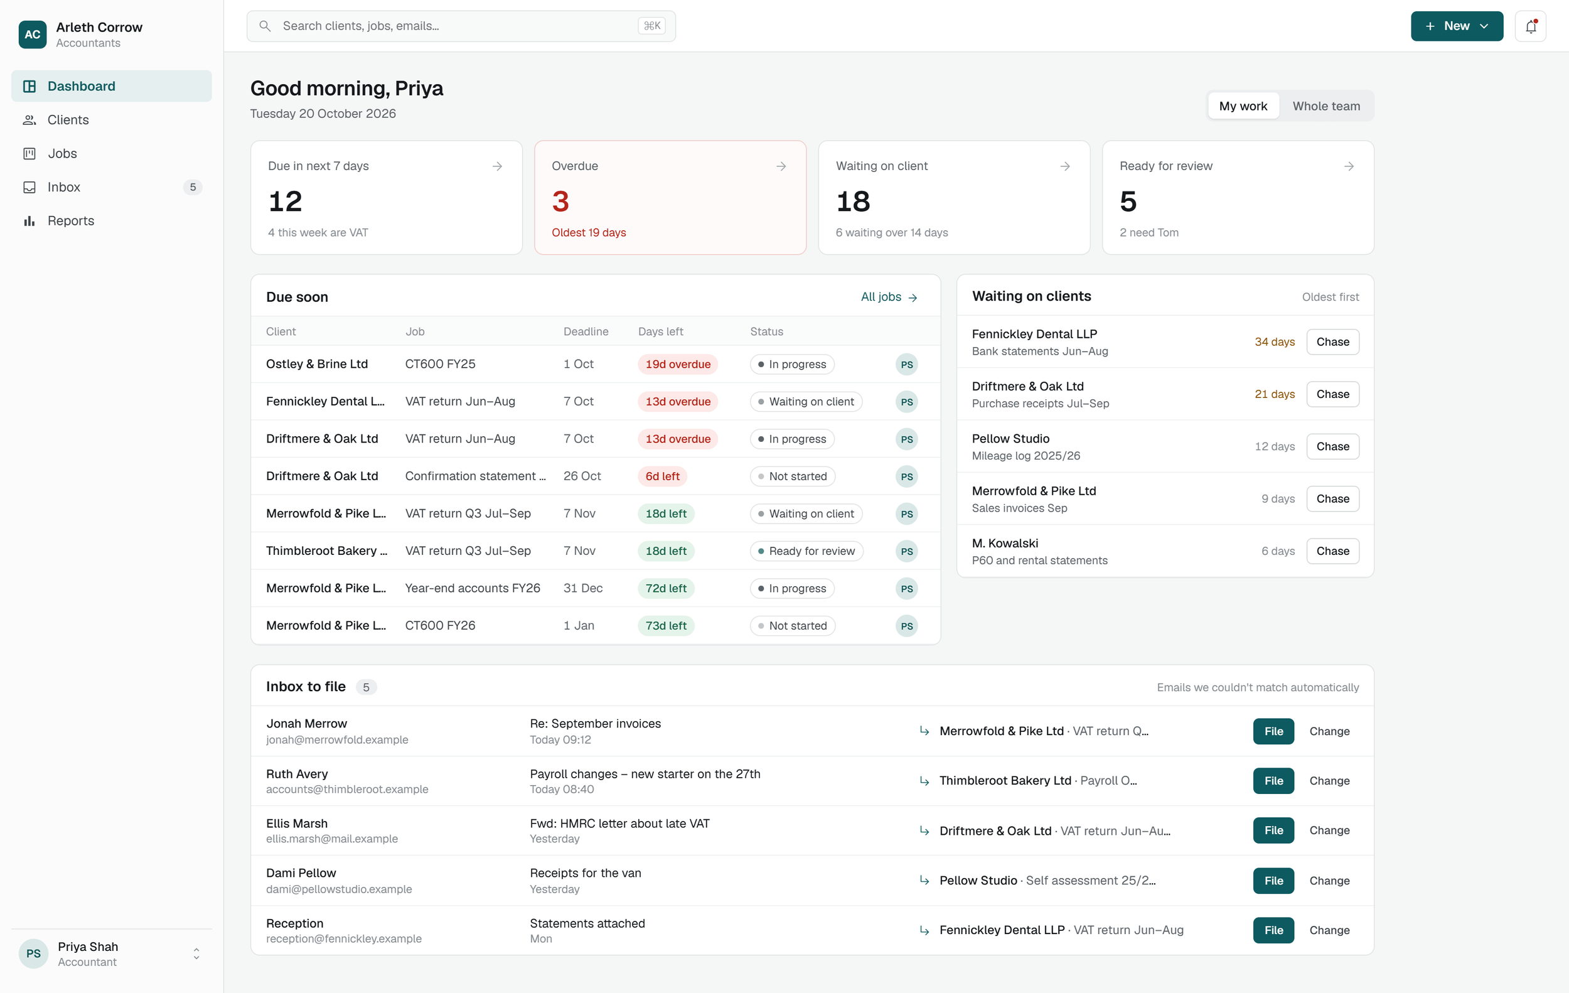Change the match for Dami Pellow email
This screenshot has height=993, width=1569.
pos(1329,880)
